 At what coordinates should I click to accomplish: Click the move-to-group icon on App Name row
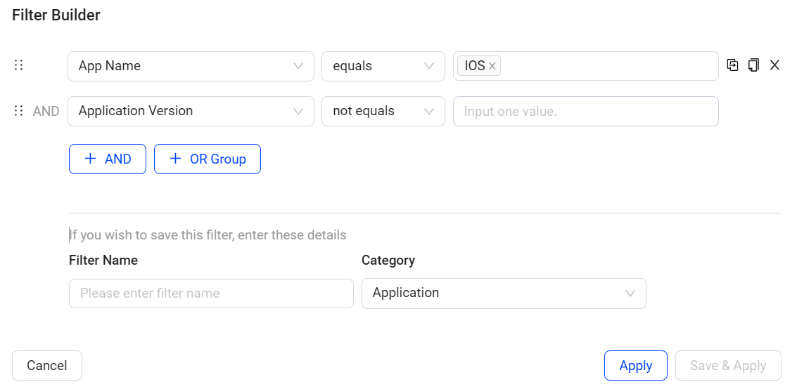point(732,65)
